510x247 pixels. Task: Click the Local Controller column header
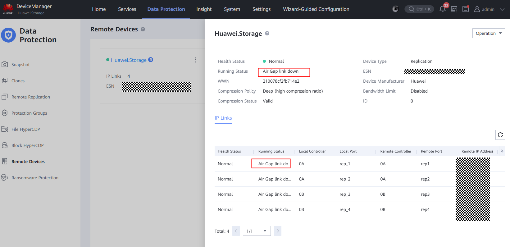click(x=312, y=151)
